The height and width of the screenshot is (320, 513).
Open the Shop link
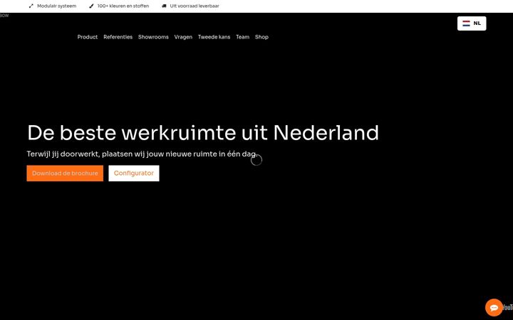click(x=261, y=37)
